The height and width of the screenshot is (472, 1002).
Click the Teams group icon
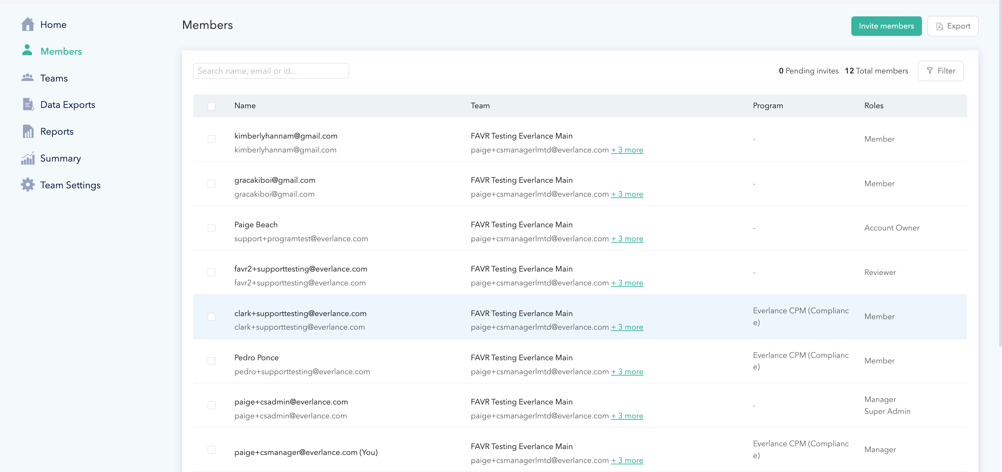27,77
